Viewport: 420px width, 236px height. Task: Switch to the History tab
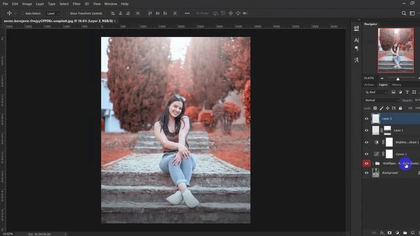pyautogui.click(x=396, y=85)
